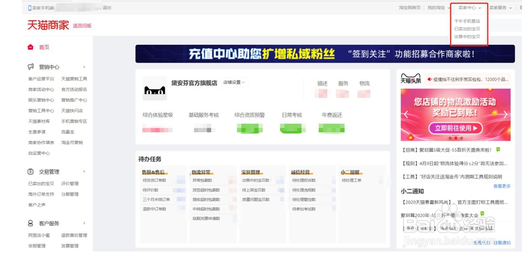525x259 pixels.
Task: Open 退款售后管理 link
Action: [x=74, y=235]
